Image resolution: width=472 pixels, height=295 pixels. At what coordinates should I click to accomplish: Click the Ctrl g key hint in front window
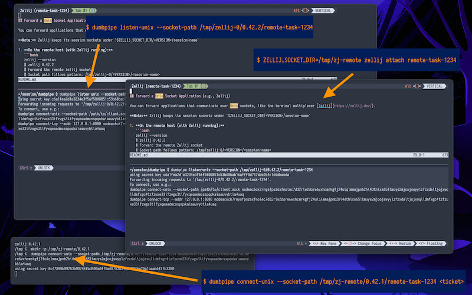pyautogui.click(x=138, y=243)
